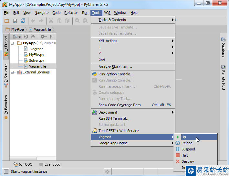Choose Test RESTful Web Service
Viewport: 229px width, 176px height.
(133, 131)
